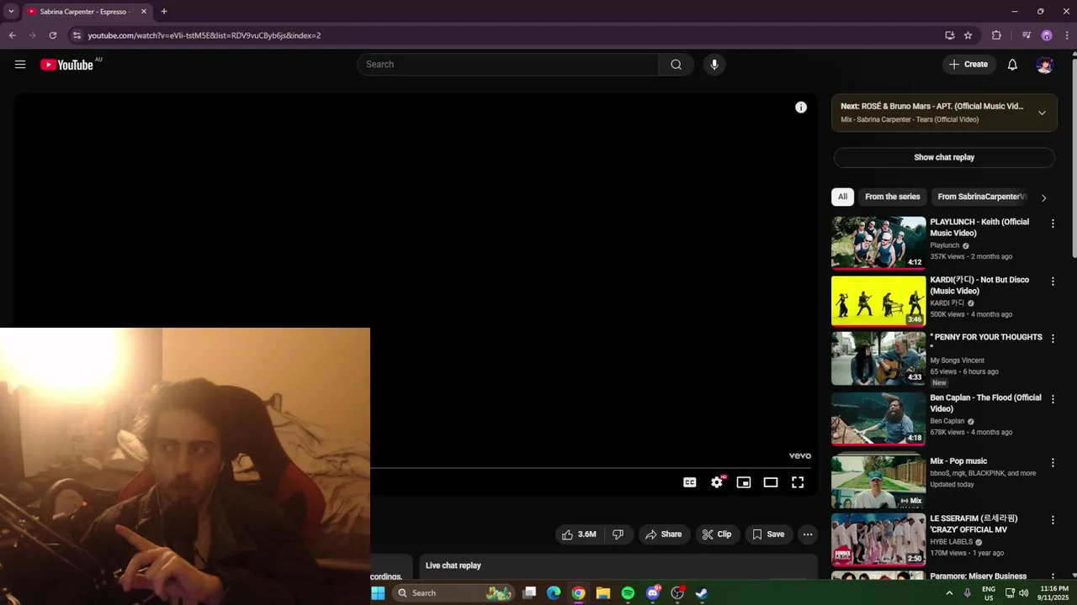Click the search magnifier button
Viewport: 1077px width, 605px height.
point(676,65)
